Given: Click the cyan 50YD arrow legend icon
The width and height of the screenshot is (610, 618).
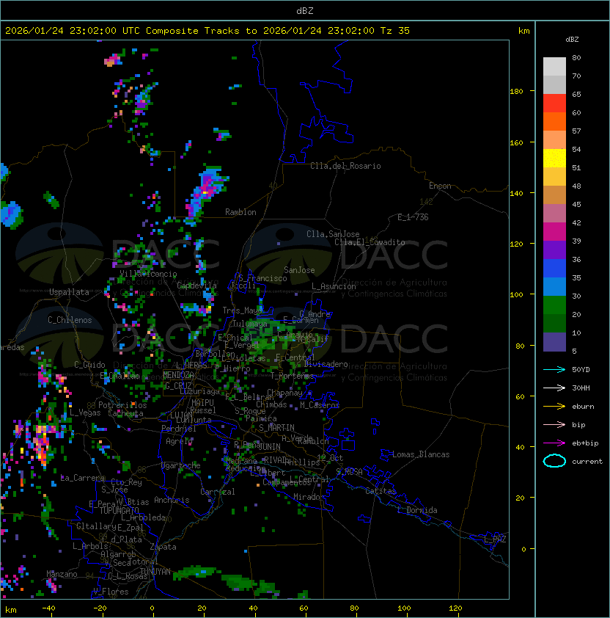Looking at the screenshot, I should pyautogui.click(x=554, y=370).
